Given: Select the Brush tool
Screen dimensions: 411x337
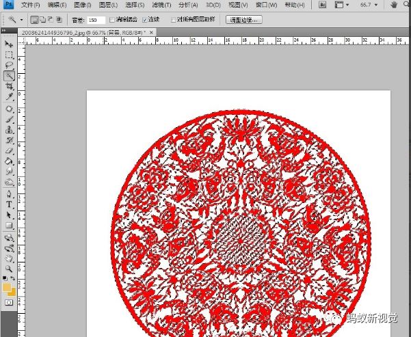Looking at the screenshot, I should click(x=9, y=120).
